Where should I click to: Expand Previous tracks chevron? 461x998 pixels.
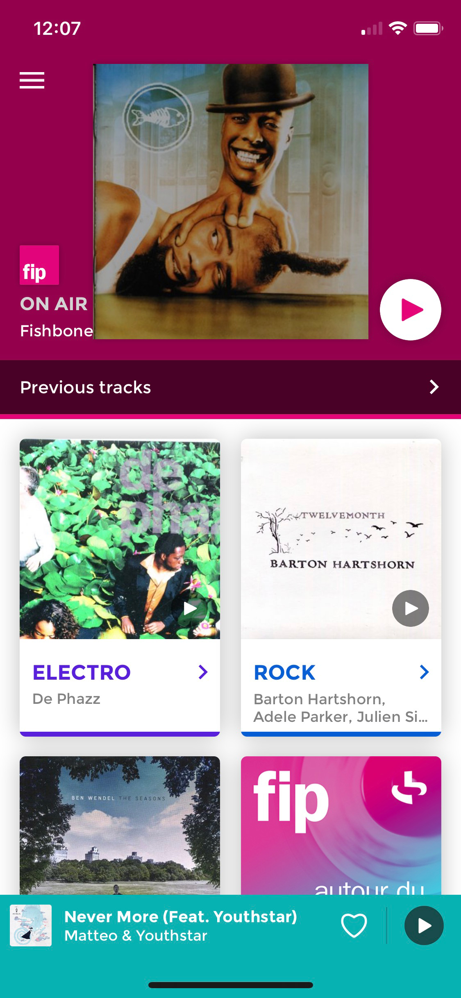pos(434,387)
